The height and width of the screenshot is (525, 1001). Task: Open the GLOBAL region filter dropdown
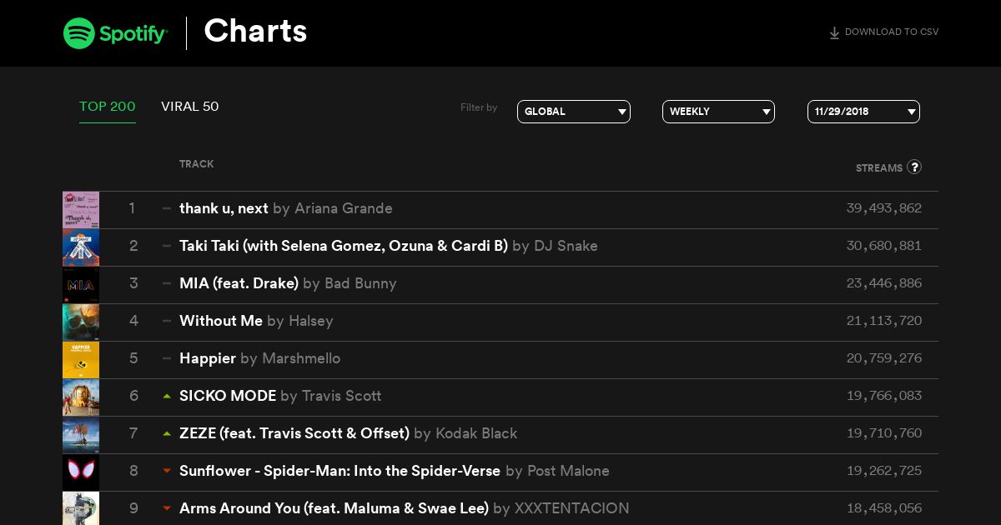tap(574, 112)
